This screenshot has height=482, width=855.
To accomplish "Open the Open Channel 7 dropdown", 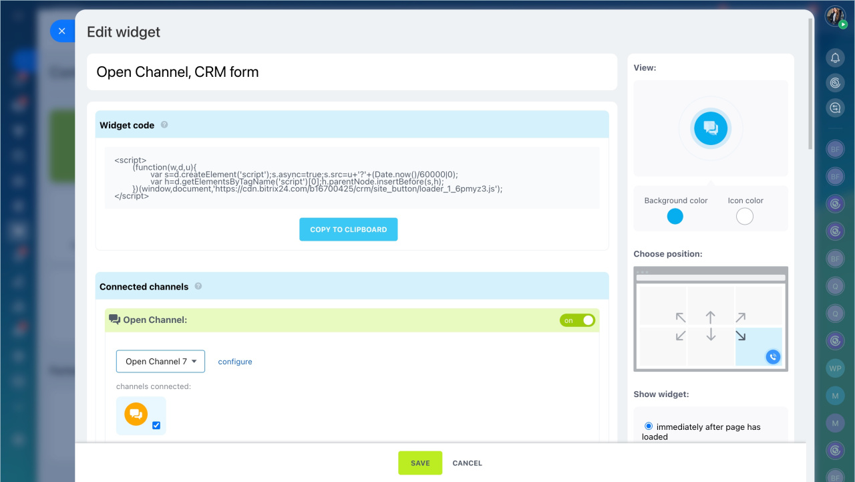I will coord(160,361).
